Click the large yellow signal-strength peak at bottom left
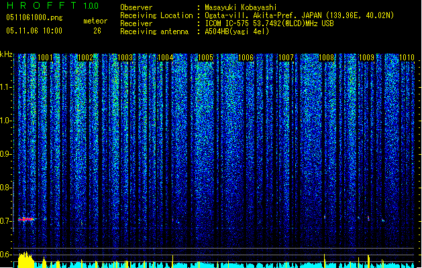Screen dimensions: 422x268 point(26,260)
